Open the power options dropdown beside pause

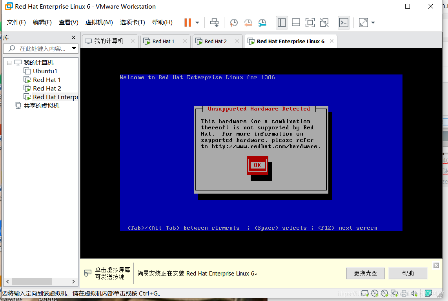(x=197, y=23)
